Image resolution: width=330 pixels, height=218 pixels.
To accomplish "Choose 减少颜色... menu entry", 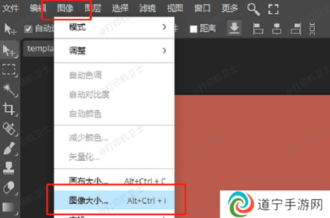I will 114,138.
